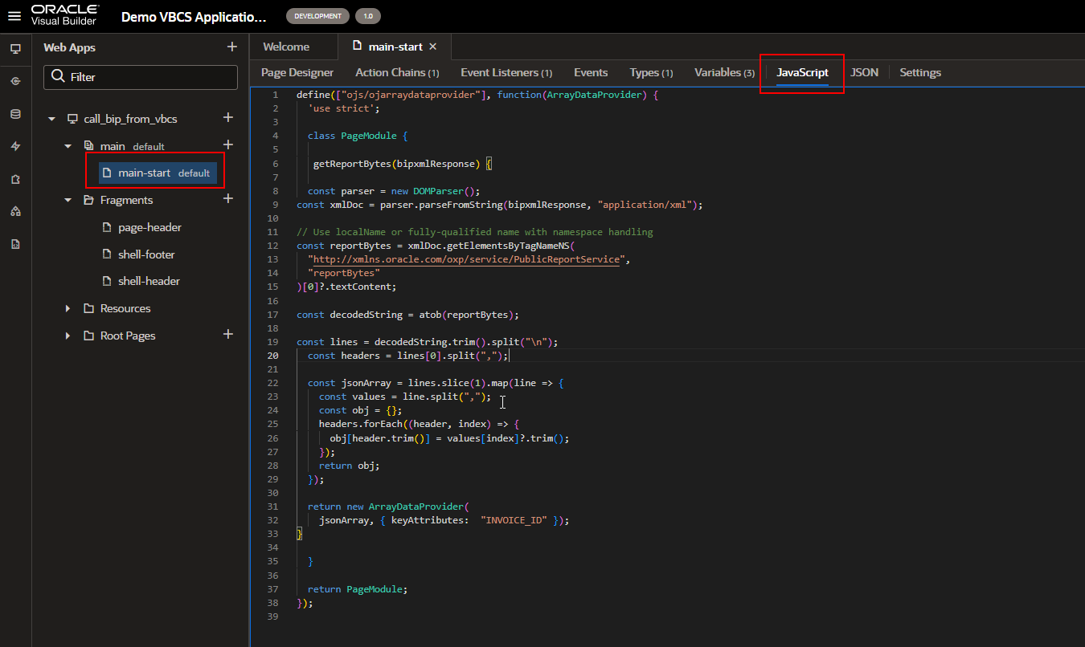
Task: Collapse the main flow node
Action: tap(68, 146)
